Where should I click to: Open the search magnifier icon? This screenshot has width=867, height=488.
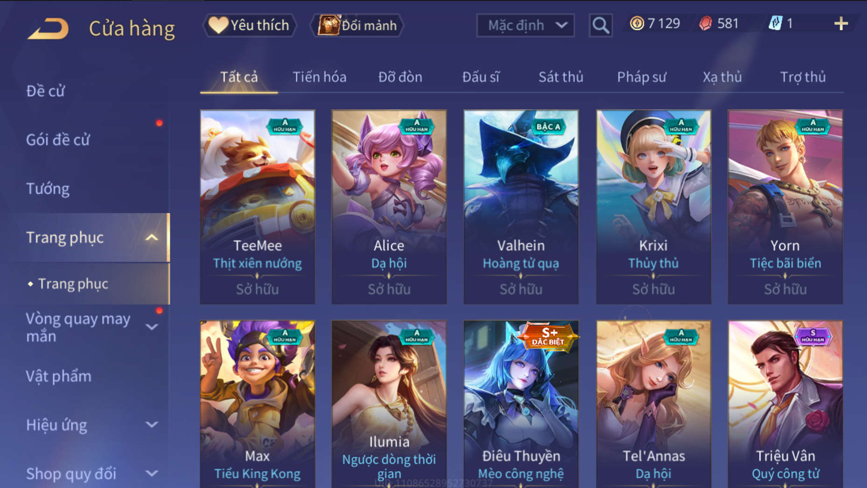600,25
